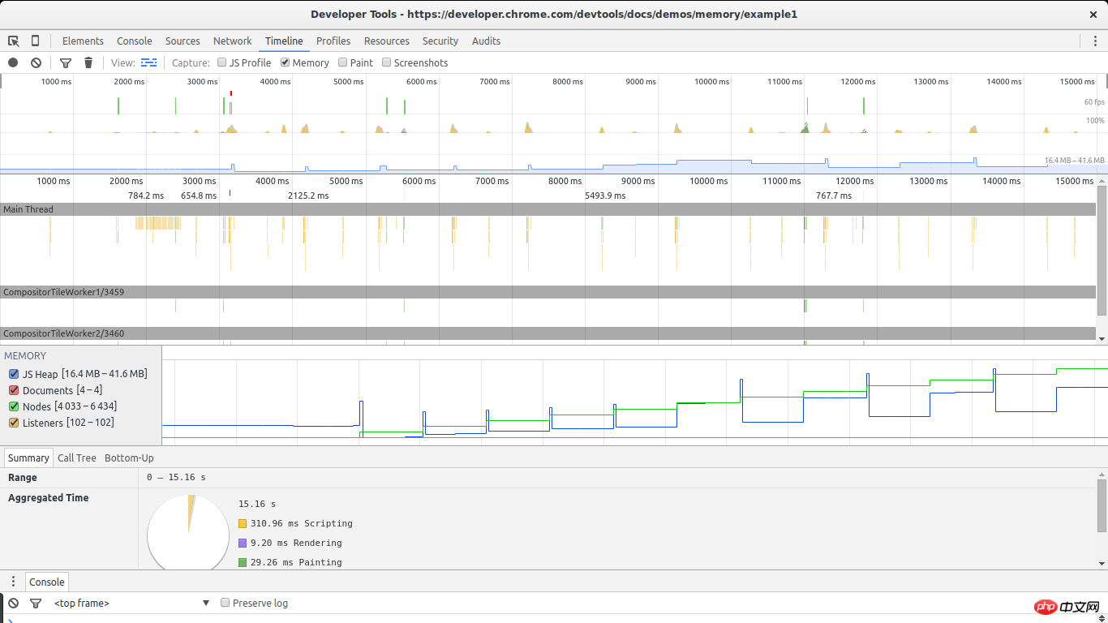
Task: Open the console drawer three-dot menu
Action: pos(13,582)
